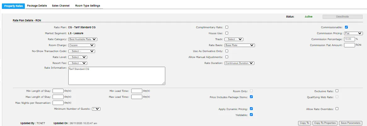Go to Room Type Settings tab
Screen dimensions: 367x126
pos(88,6)
